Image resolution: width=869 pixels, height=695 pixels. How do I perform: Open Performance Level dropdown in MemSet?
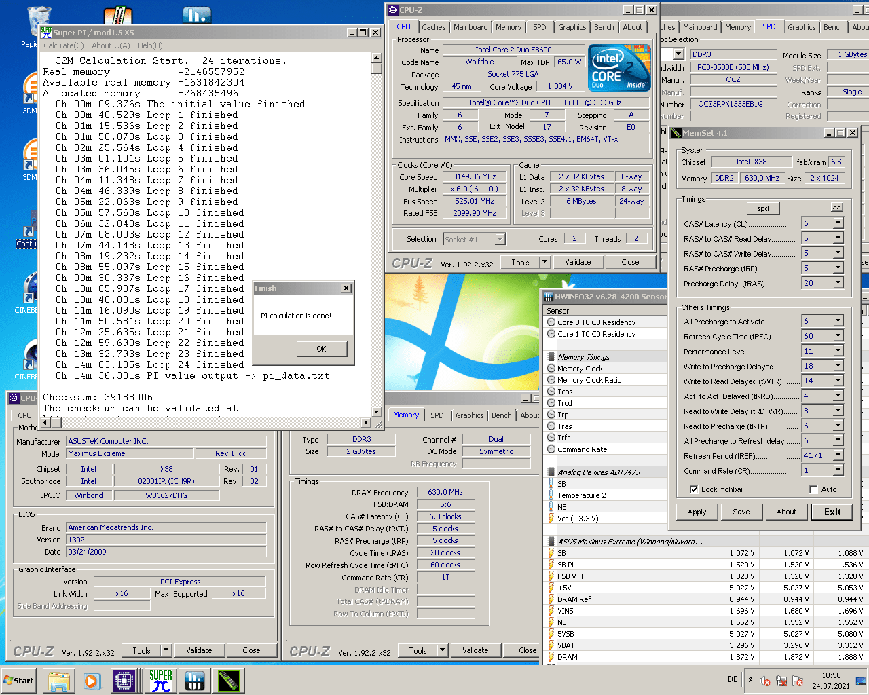838,351
